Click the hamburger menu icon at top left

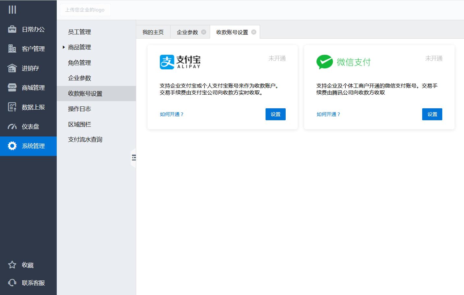click(12, 10)
